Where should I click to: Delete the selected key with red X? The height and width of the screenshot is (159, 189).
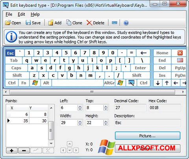point(95,23)
